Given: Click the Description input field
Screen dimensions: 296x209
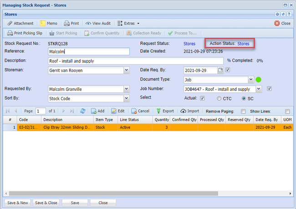Looking at the screenshot, I should (135, 61).
